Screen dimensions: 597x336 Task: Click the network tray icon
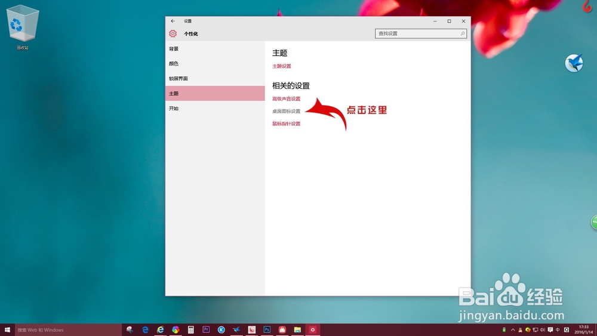click(x=536, y=330)
